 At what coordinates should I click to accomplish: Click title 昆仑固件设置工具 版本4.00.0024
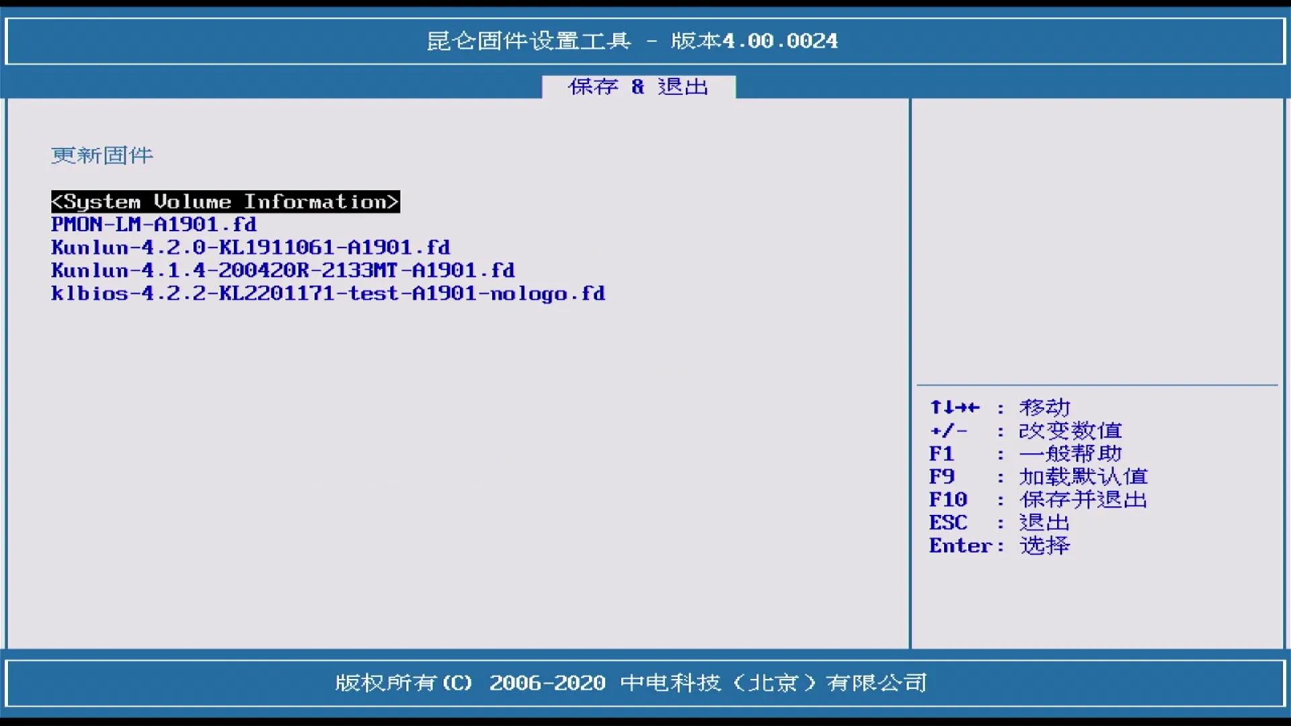click(632, 41)
